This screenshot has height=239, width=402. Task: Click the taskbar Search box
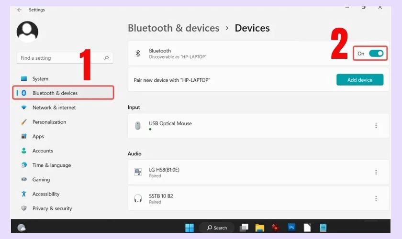point(217,228)
